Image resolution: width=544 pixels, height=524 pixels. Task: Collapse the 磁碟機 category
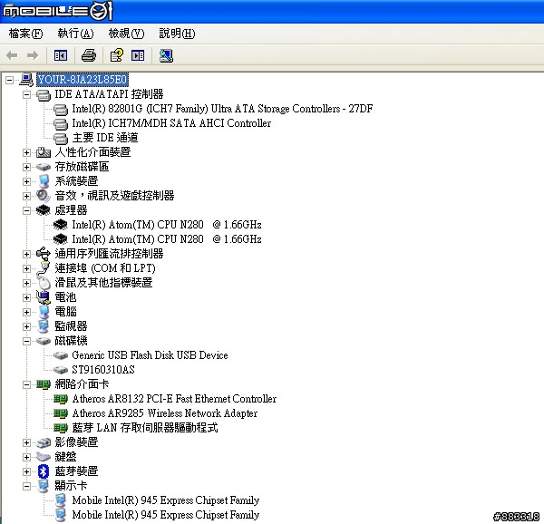(x=26, y=341)
